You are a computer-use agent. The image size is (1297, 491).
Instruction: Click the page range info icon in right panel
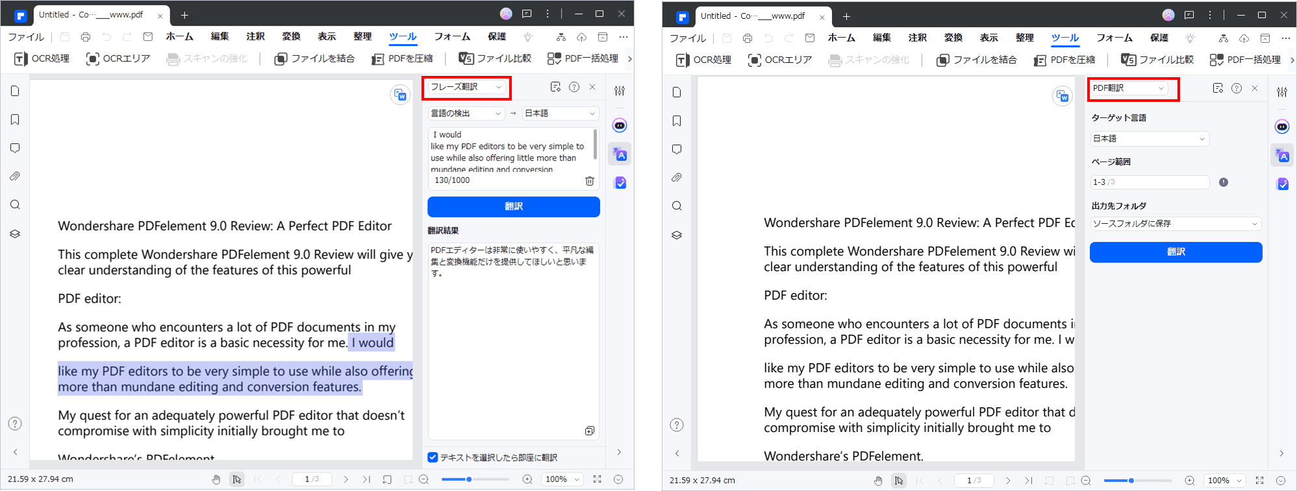pyautogui.click(x=1224, y=182)
